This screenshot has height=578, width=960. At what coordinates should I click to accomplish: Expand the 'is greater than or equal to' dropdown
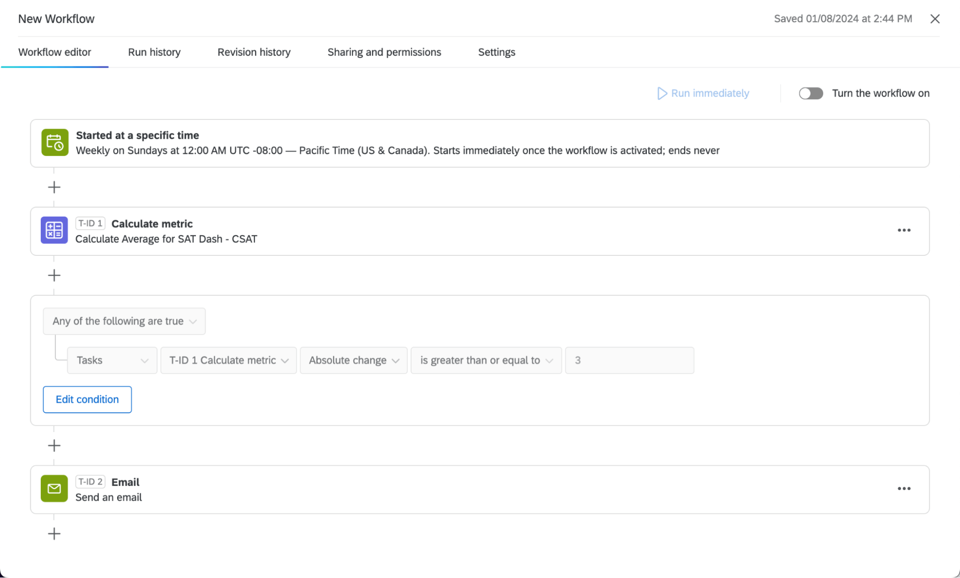click(x=486, y=360)
